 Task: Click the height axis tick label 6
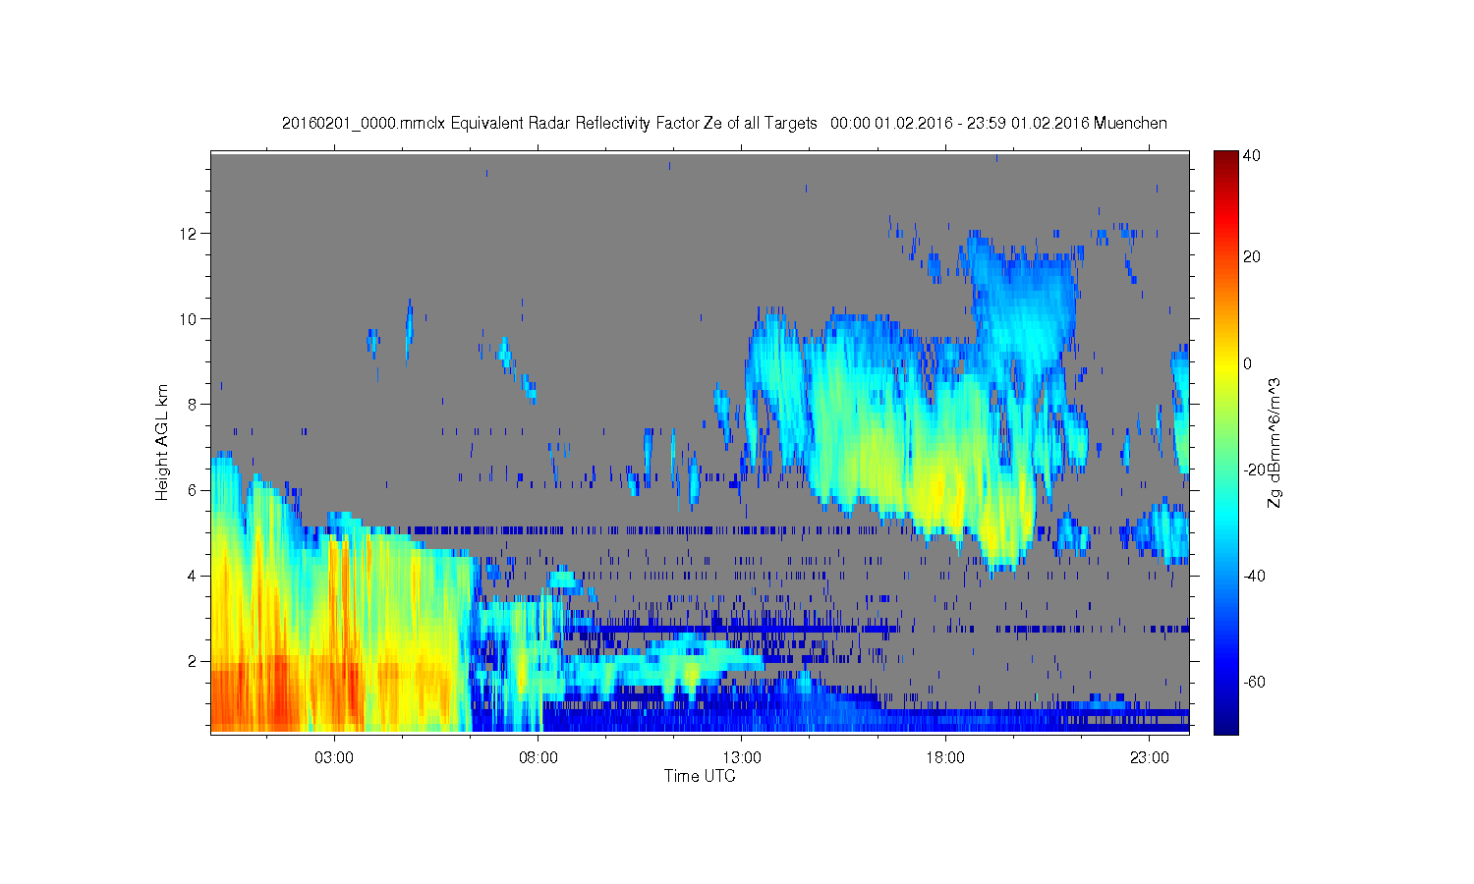[x=194, y=490]
